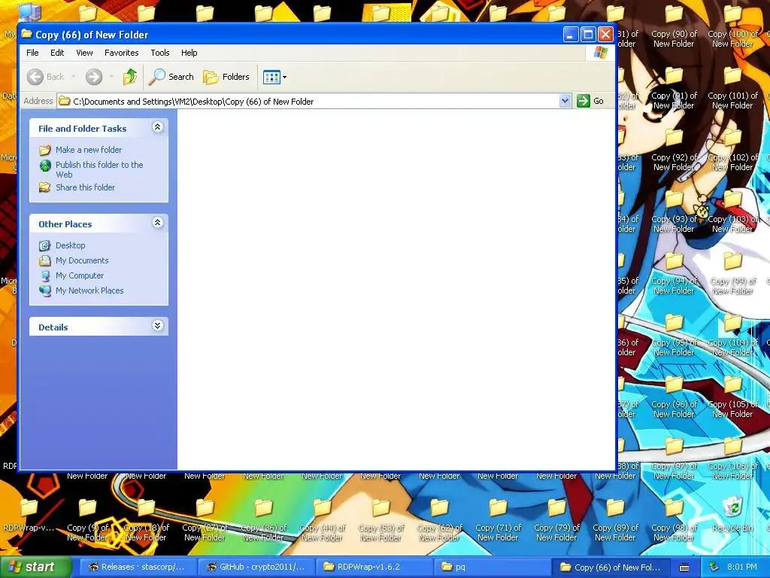
Task: Select Copy (71) of New Folder desktop icon
Action: 498,521
